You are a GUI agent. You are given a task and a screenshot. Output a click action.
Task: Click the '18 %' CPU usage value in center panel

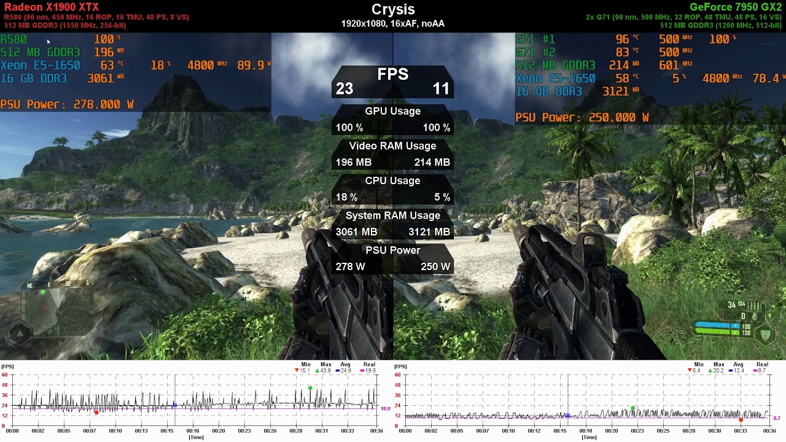tap(346, 197)
